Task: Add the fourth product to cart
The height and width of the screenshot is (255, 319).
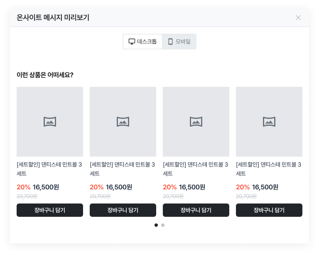Action: (x=269, y=210)
